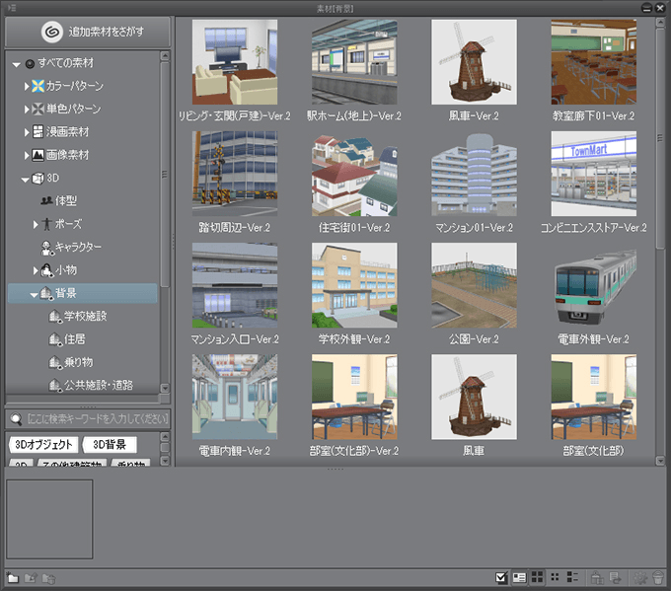Expand the ポーズ category arrow
Screen dimensions: 671x591
[x=37, y=224]
